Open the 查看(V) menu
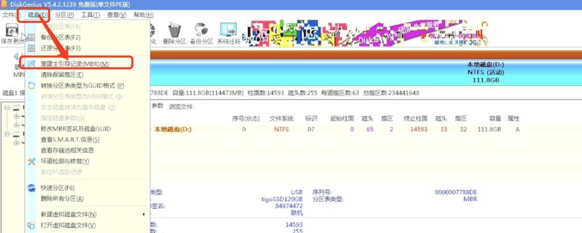 click(117, 15)
